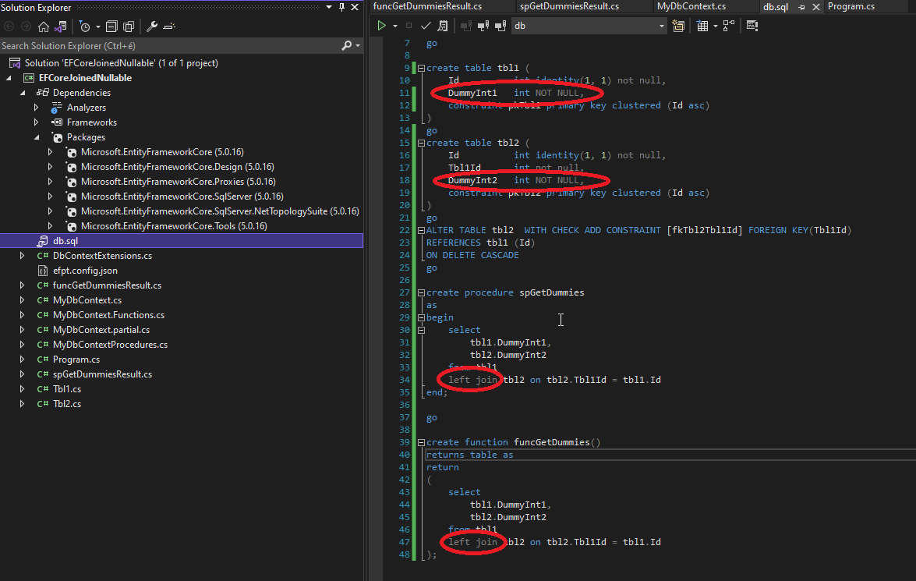Click the Display Estimated Execution Plan icon
The image size is (916, 581).
443,26
